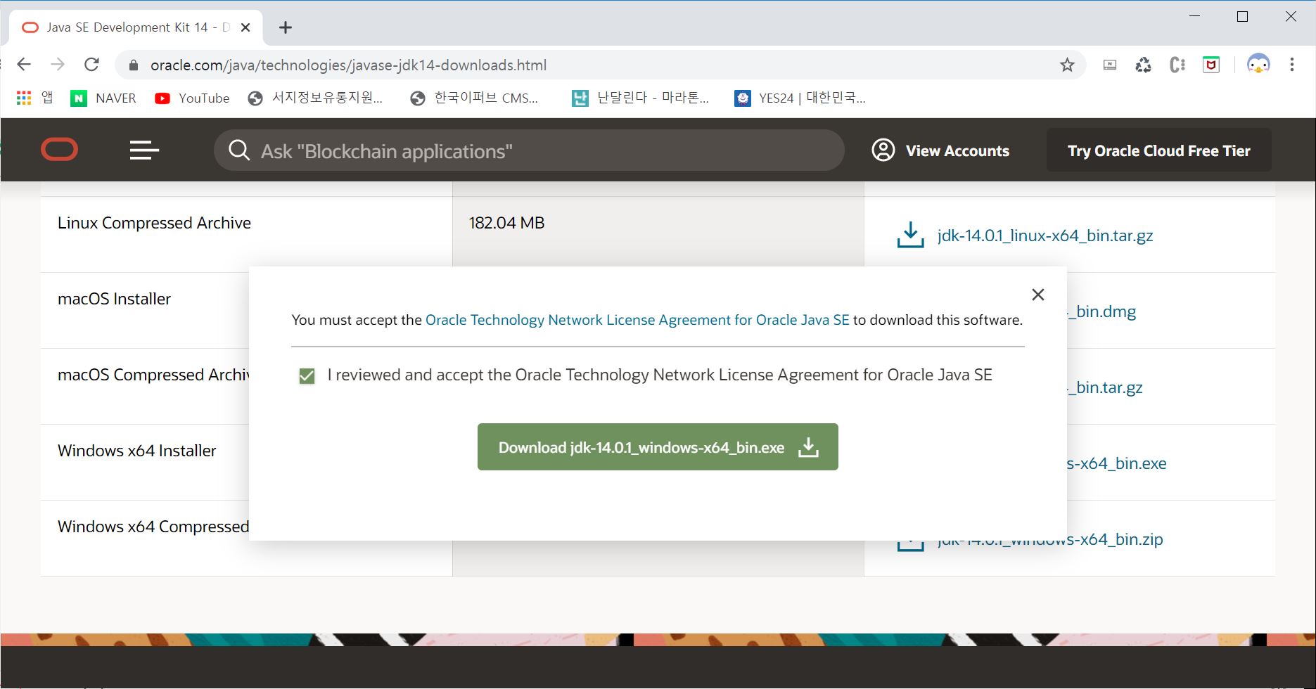Click the Linux Compressed Archive row label
Viewport: 1316px width, 689px height.
[x=154, y=223]
